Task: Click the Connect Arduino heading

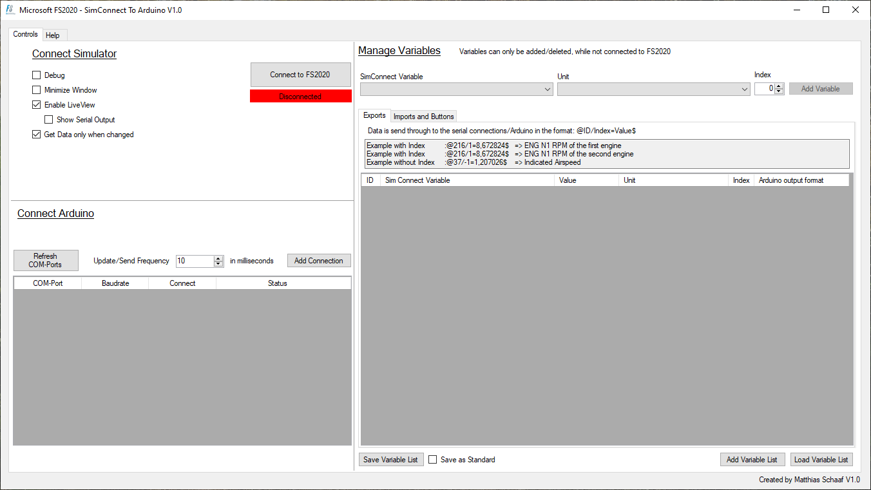Action: point(56,214)
